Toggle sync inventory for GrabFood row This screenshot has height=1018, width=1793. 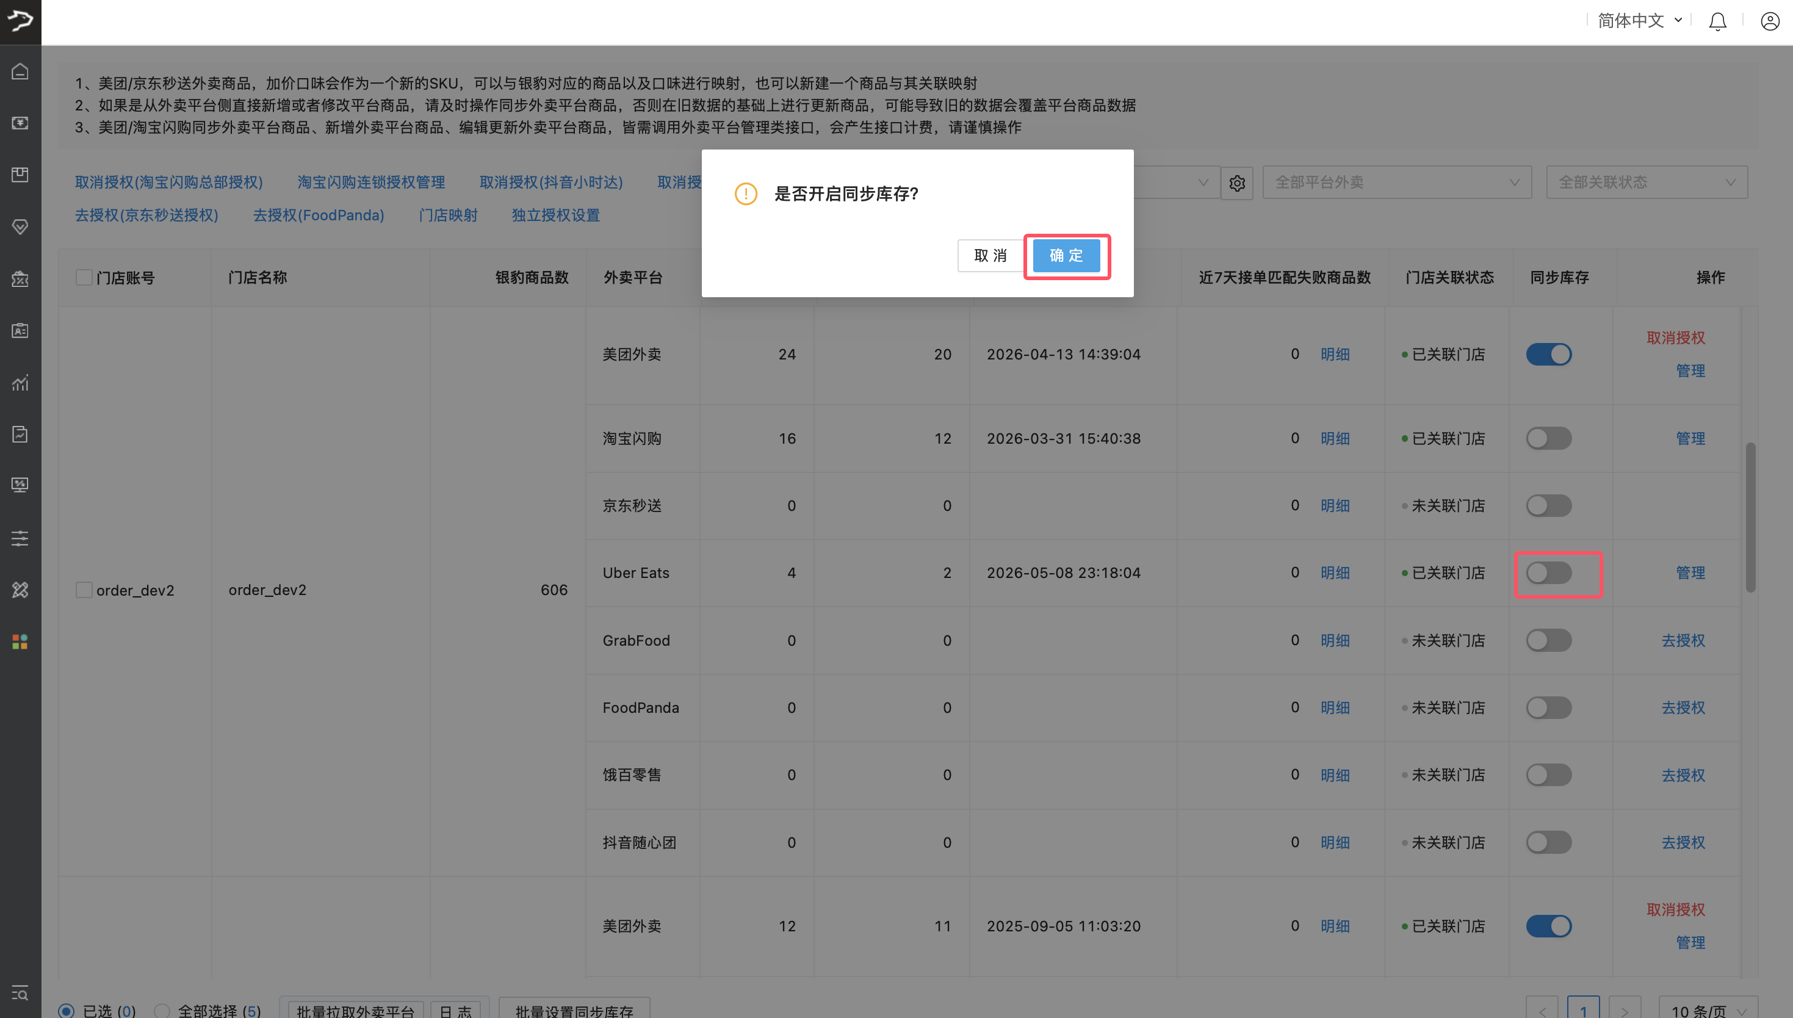[1548, 640]
